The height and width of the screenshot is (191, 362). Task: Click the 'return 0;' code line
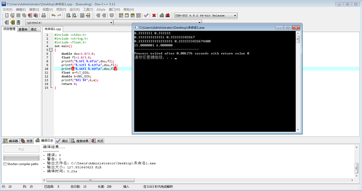click(69, 84)
